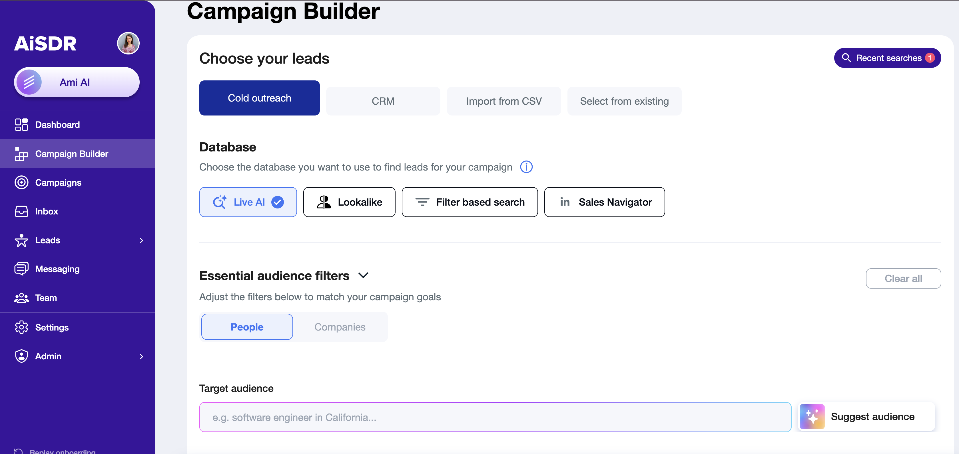Open the Admin menu item
Image resolution: width=959 pixels, height=454 pixels.
(77, 356)
